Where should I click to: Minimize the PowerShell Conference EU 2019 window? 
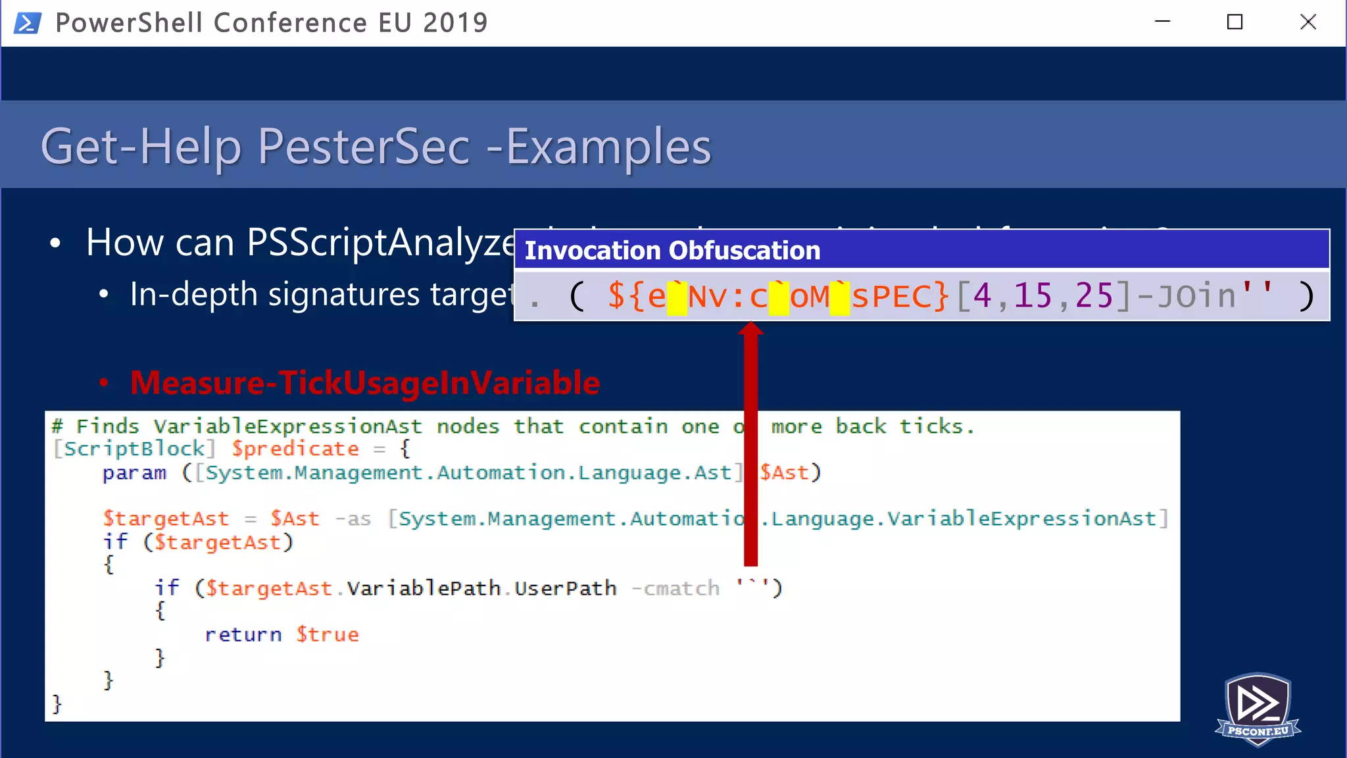pos(1163,22)
